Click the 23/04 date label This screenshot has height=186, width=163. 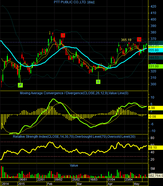129,180
